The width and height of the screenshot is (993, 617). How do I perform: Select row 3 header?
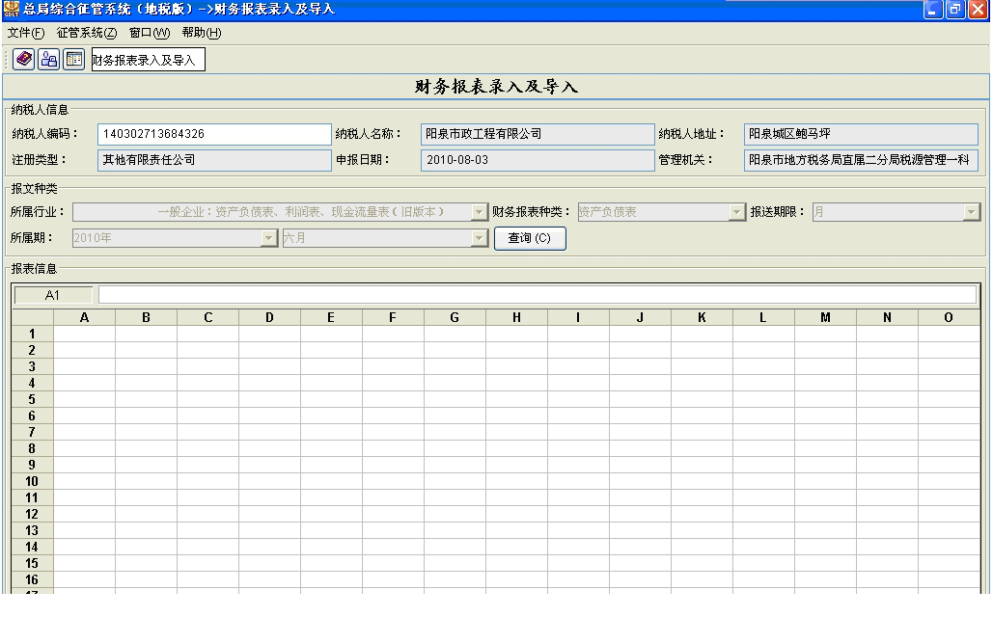32,366
